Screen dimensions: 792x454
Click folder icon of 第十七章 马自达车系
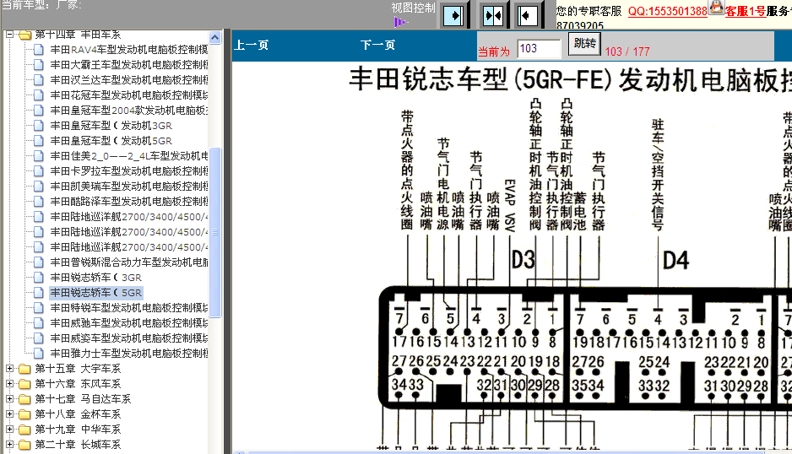[x=24, y=399]
